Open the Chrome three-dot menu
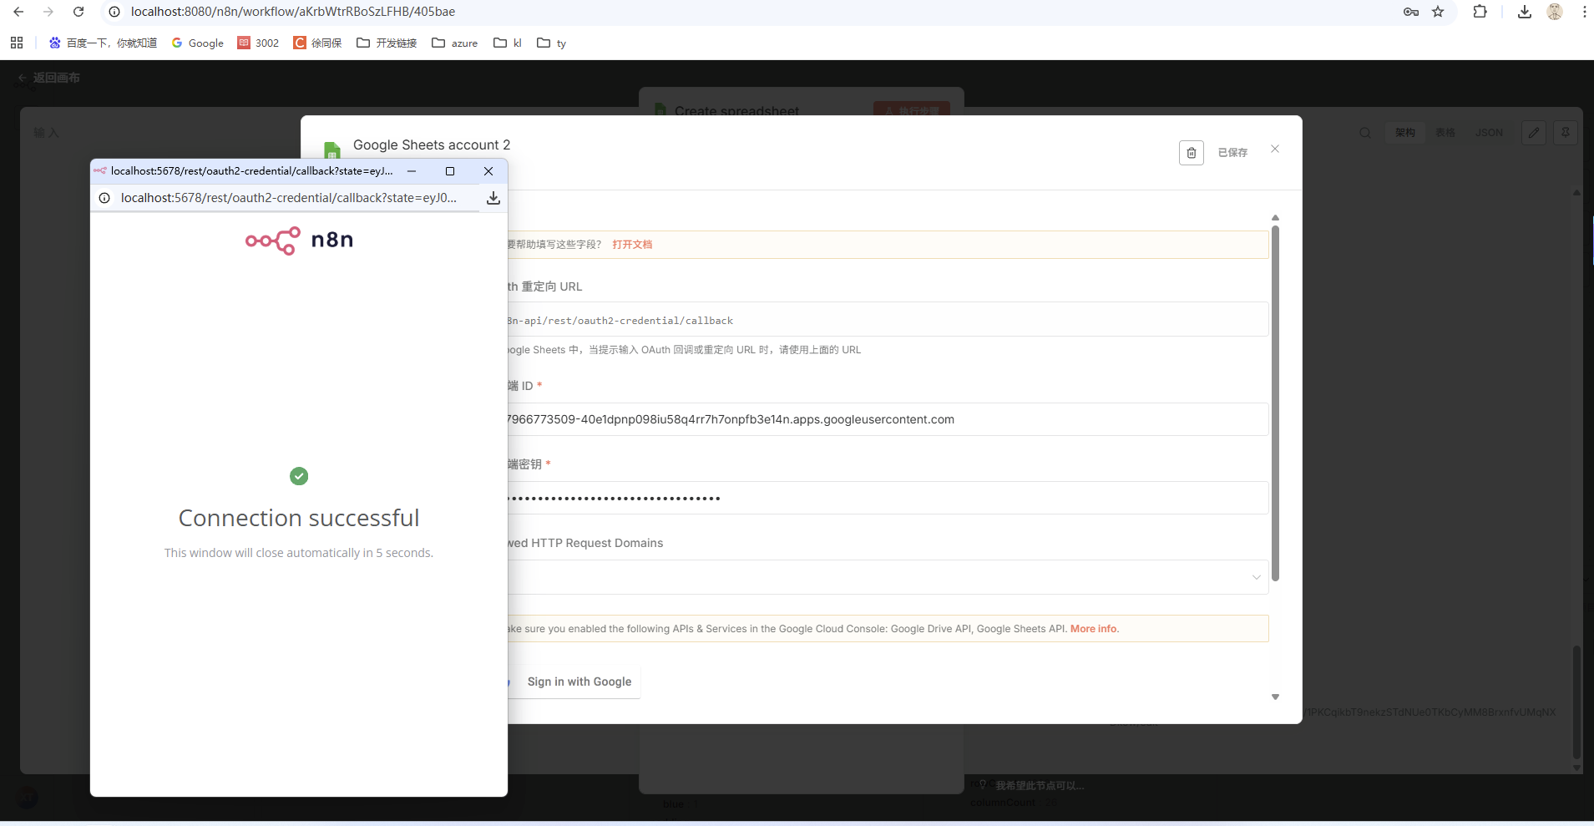Image resolution: width=1594 pixels, height=826 pixels. click(x=1584, y=12)
